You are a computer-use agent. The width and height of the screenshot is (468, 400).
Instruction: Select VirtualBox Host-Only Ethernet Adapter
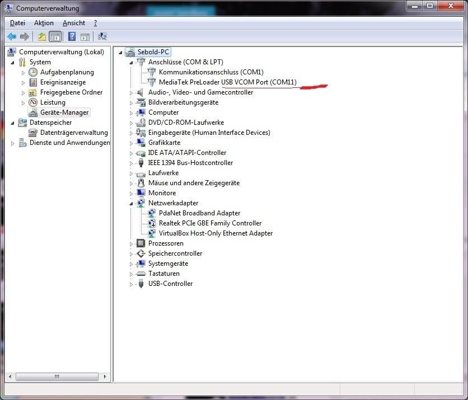point(216,233)
